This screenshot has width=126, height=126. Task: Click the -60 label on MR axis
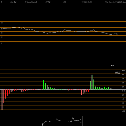(x=123, y=103)
